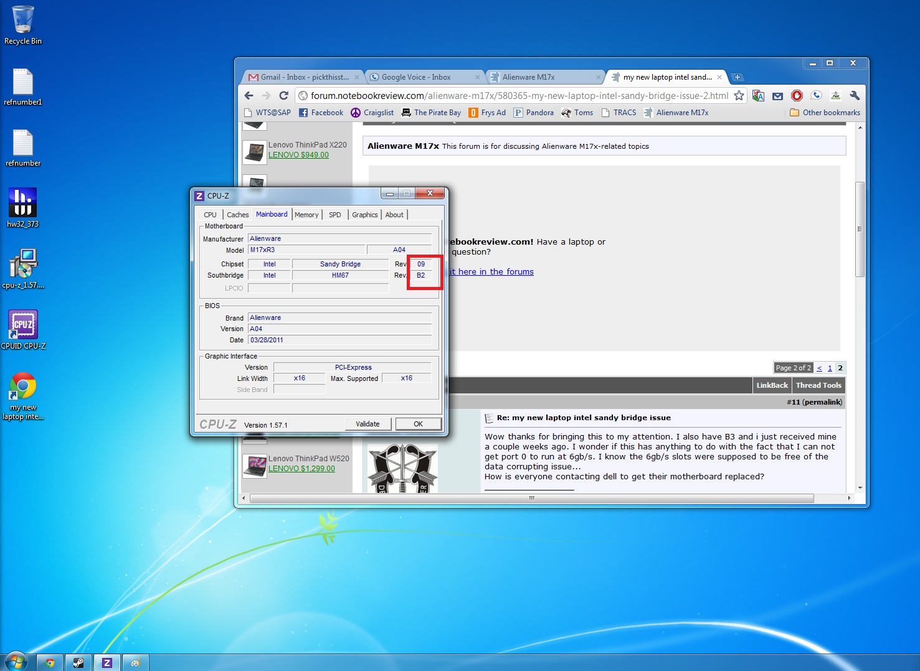Open The Pirate Bay bookmark

431,113
